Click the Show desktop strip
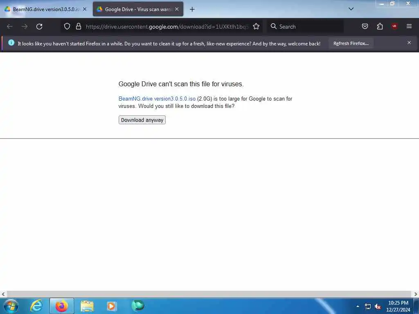 pyautogui.click(x=416, y=306)
